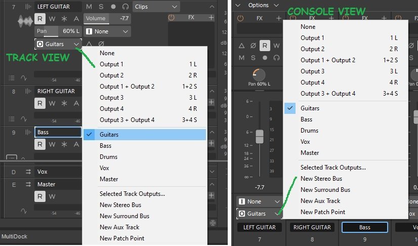Add effect with plus in track FX bin

click(211, 17)
